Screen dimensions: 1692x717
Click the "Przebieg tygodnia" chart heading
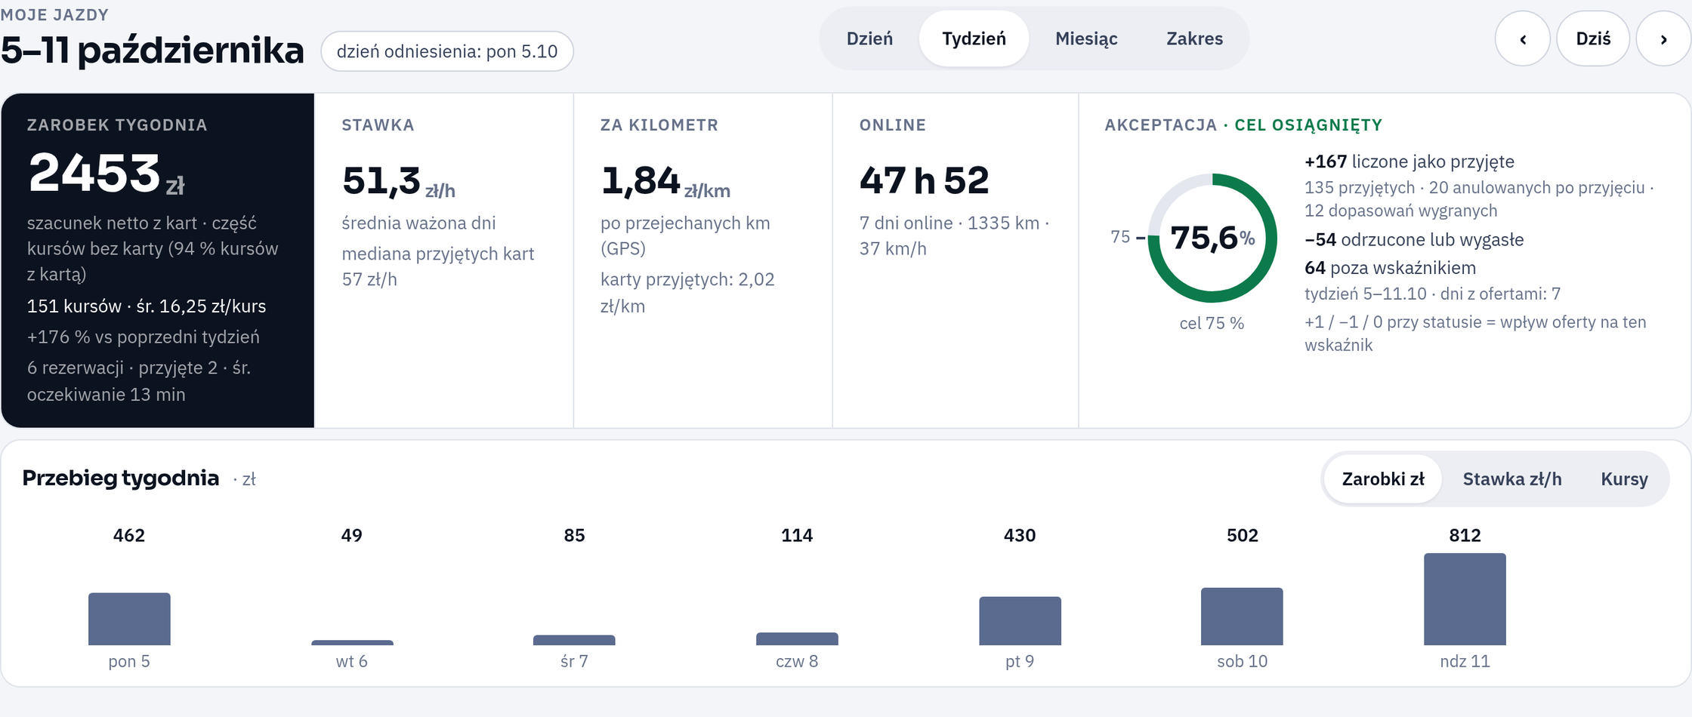coord(121,478)
